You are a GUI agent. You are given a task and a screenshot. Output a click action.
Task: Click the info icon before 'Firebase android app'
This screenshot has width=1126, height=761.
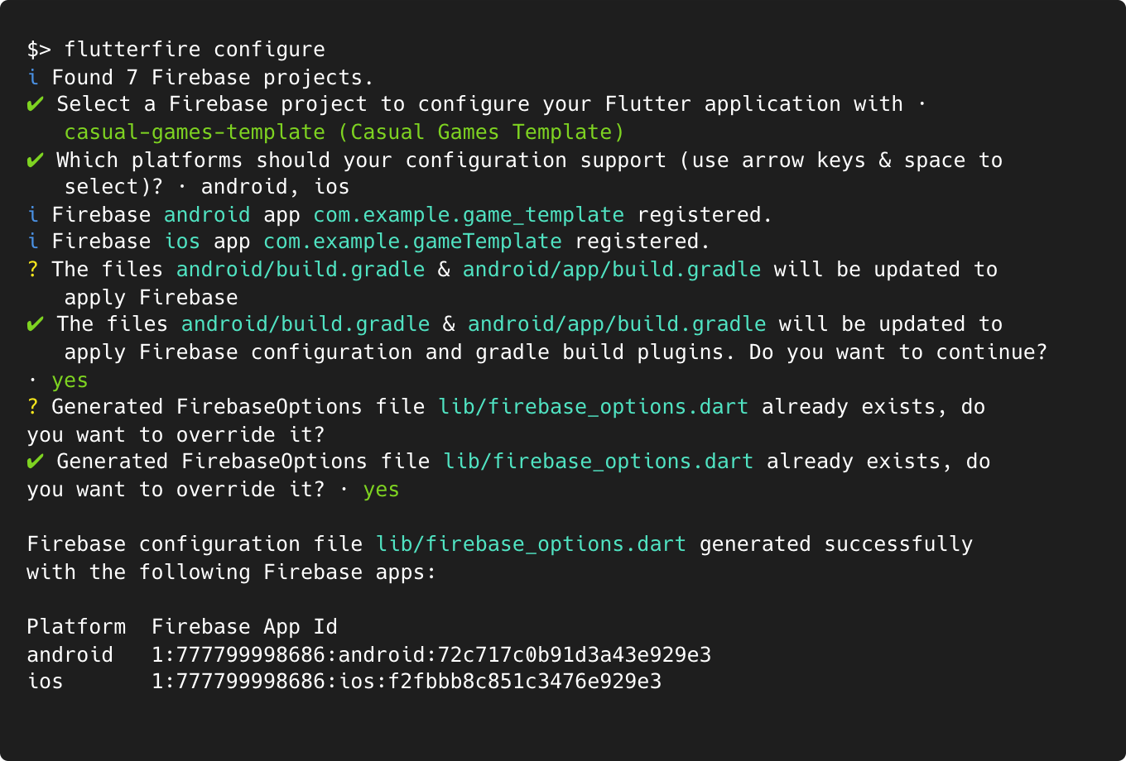[33, 214]
